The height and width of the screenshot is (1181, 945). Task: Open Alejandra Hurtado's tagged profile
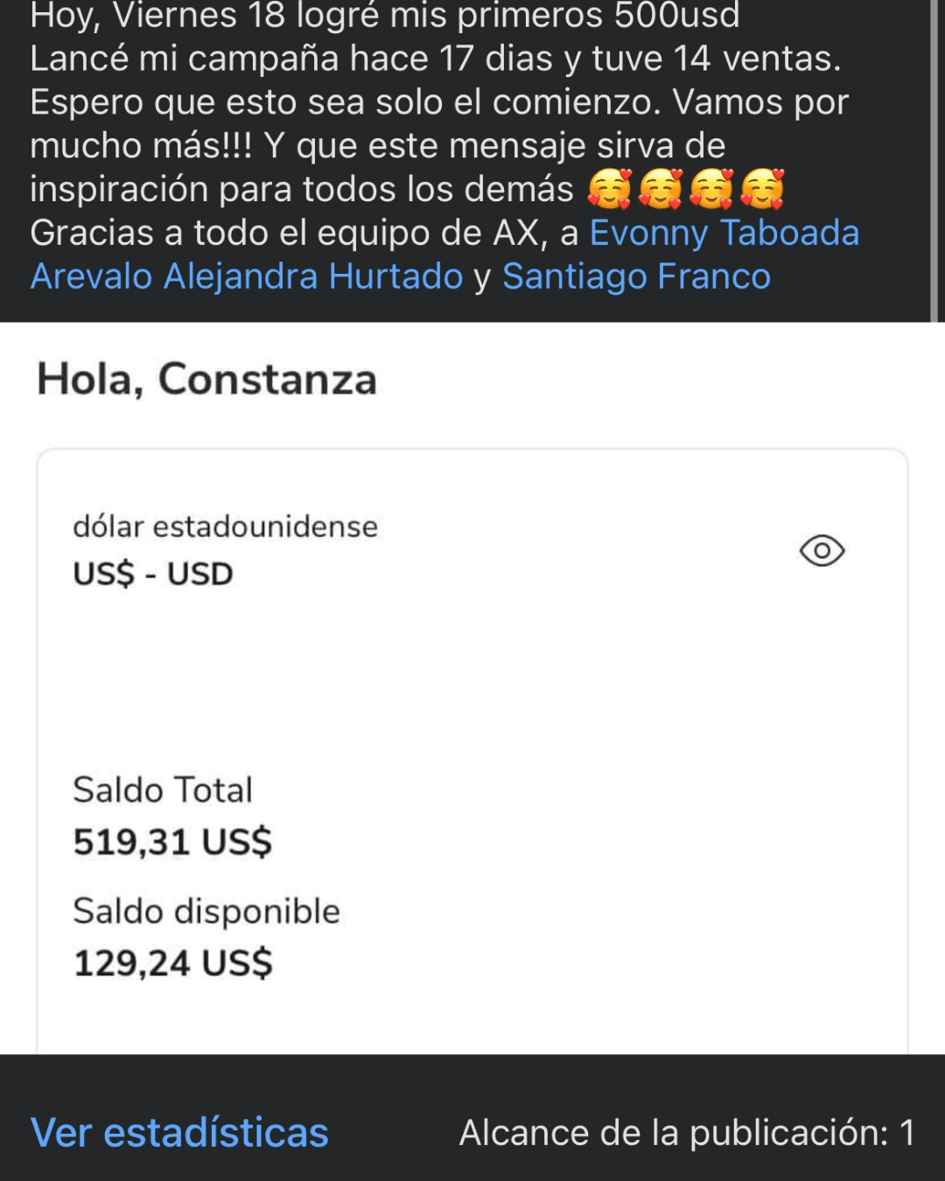(x=312, y=277)
